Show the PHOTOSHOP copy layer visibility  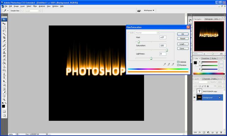click(194, 91)
